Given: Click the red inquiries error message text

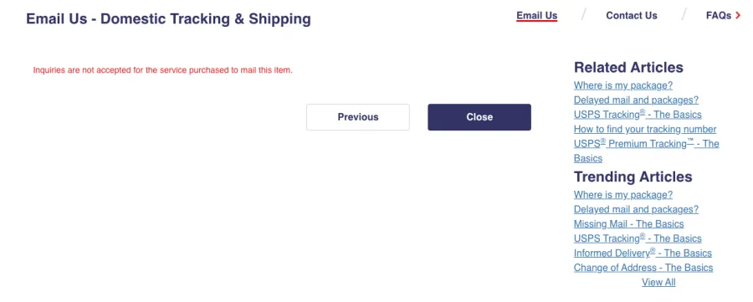Looking at the screenshot, I should 163,70.
